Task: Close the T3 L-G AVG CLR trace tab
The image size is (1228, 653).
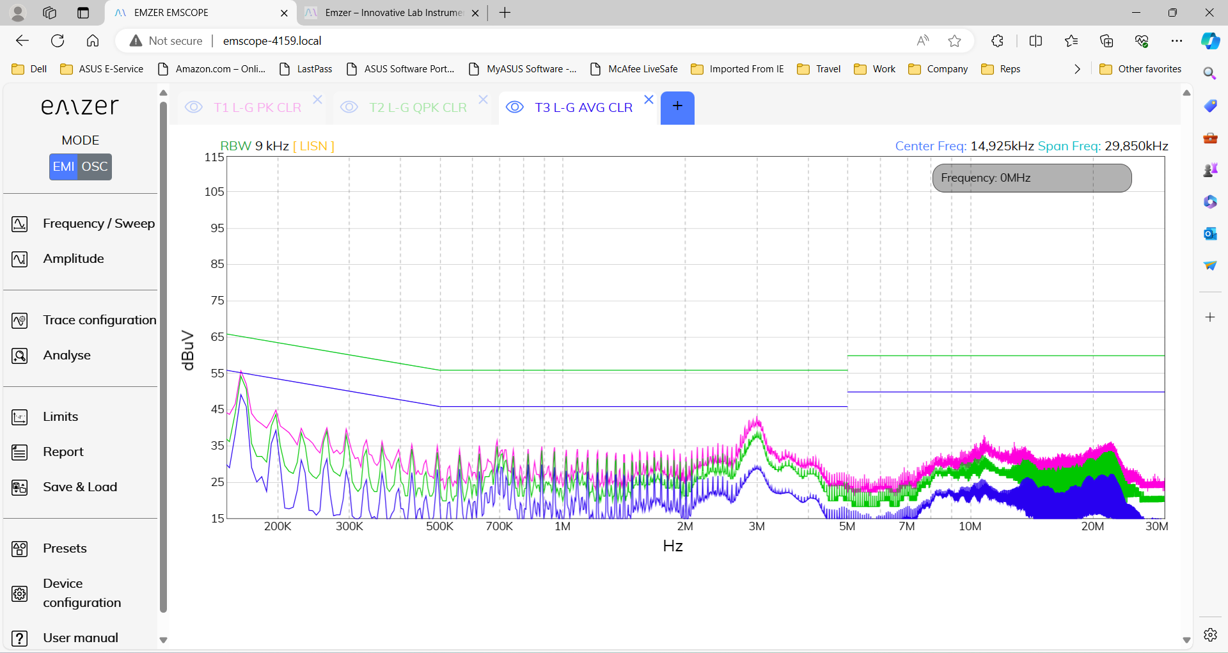Action: (x=649, y=99)
